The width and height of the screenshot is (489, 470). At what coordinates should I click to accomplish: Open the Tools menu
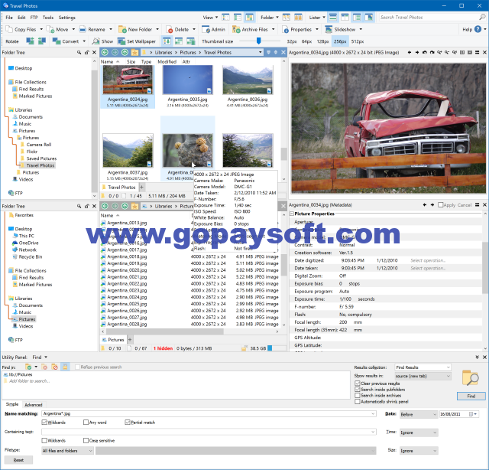(x=48, y=18)
